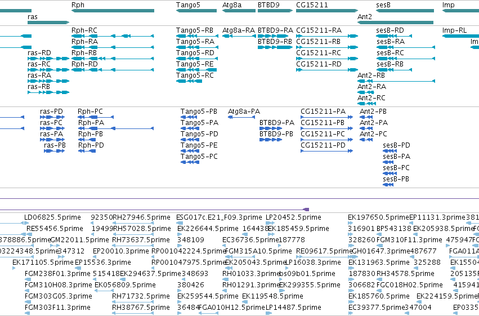
Task: Select transcript ras-RD
Action: 48,59
